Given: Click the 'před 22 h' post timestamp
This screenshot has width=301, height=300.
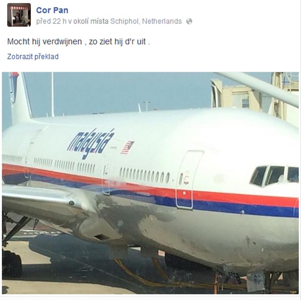Looking at the screenshot, I should pos(51,21).
